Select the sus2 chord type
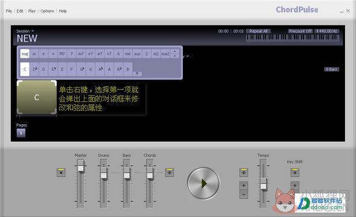 point(165,54)
